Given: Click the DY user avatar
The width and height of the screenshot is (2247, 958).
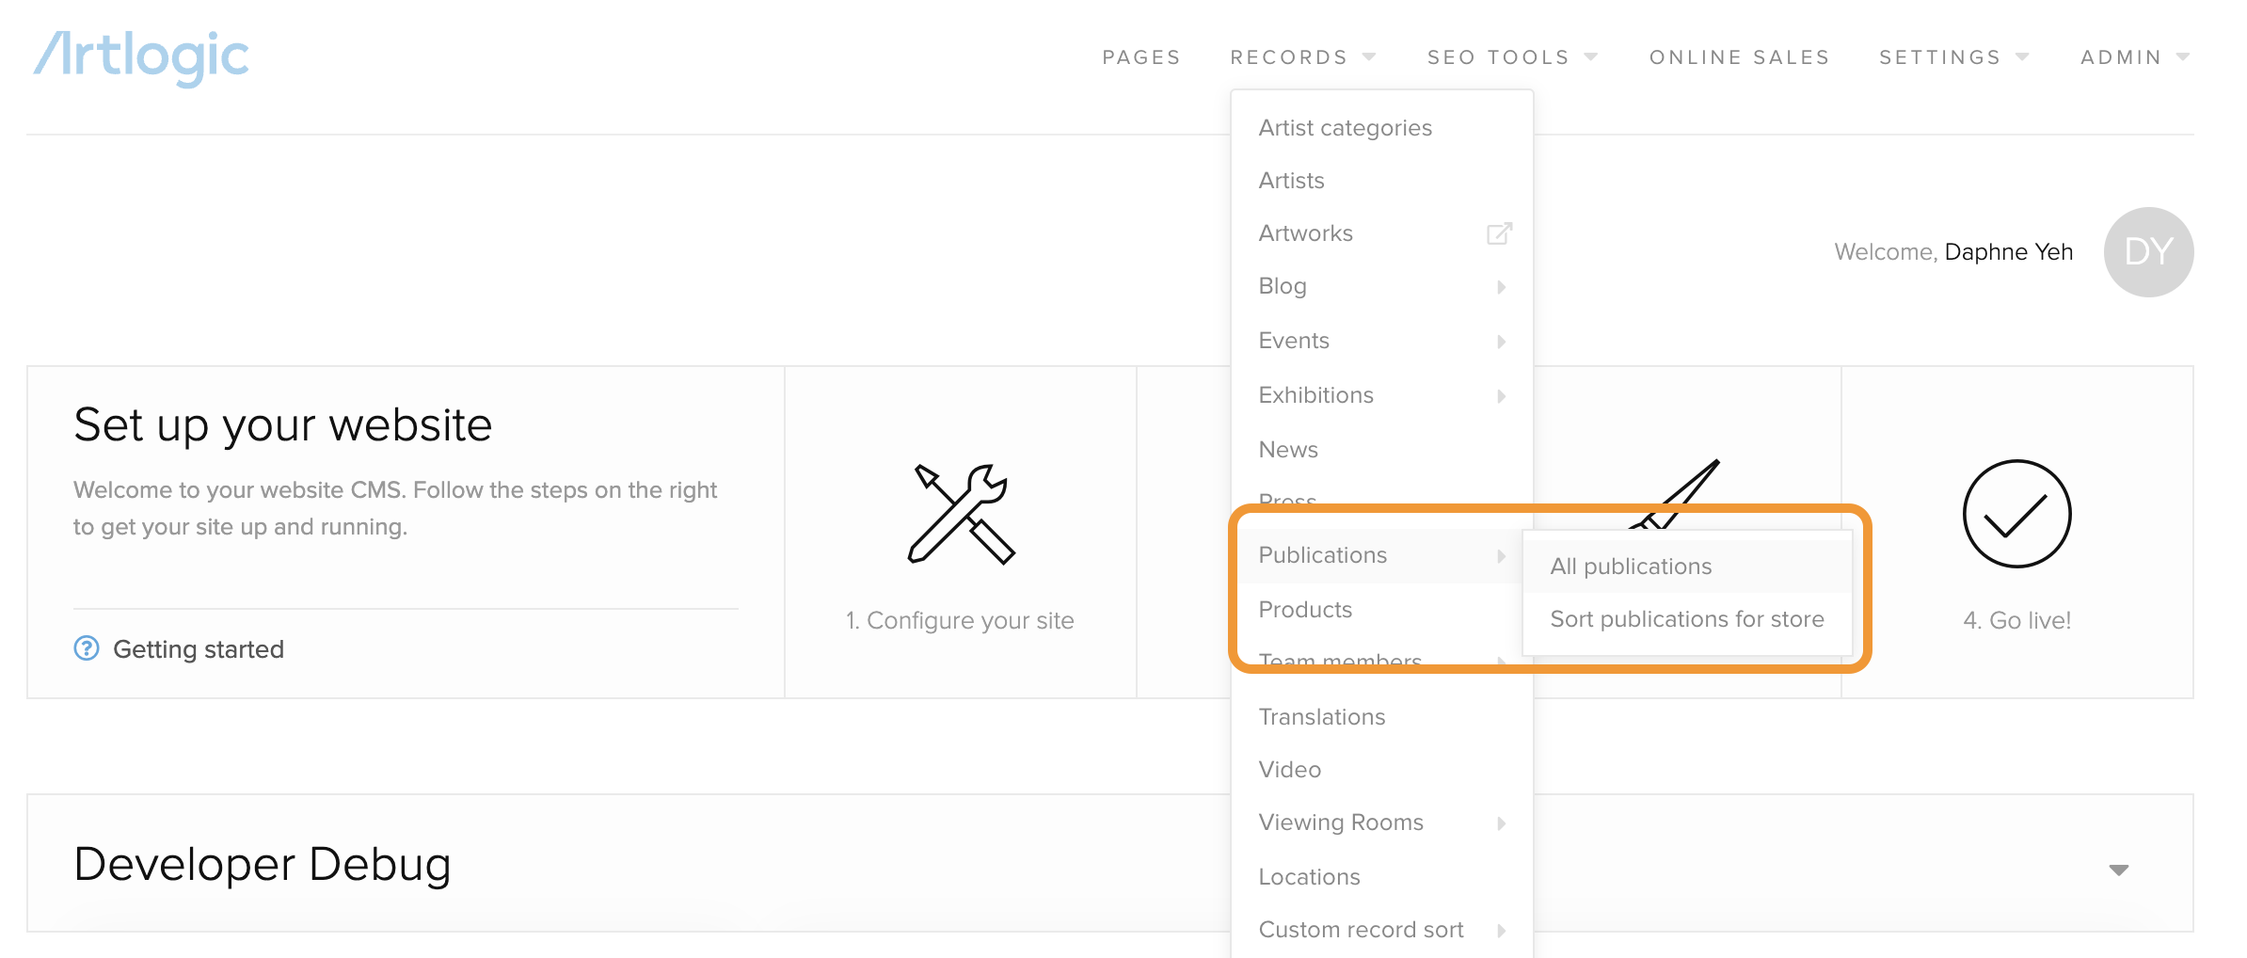Looking at the screenshot, I should tap(2148, 252).
